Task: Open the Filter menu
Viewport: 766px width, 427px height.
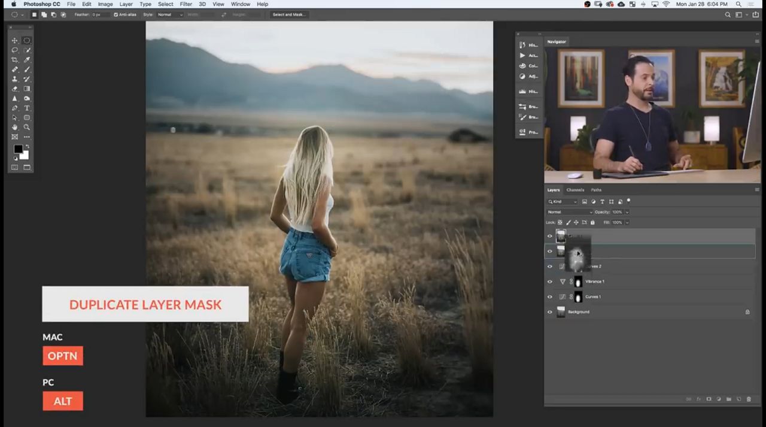Action: (x=186, y=4)
